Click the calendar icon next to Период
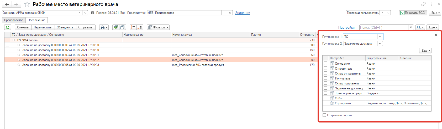 [x=92, y=13]
